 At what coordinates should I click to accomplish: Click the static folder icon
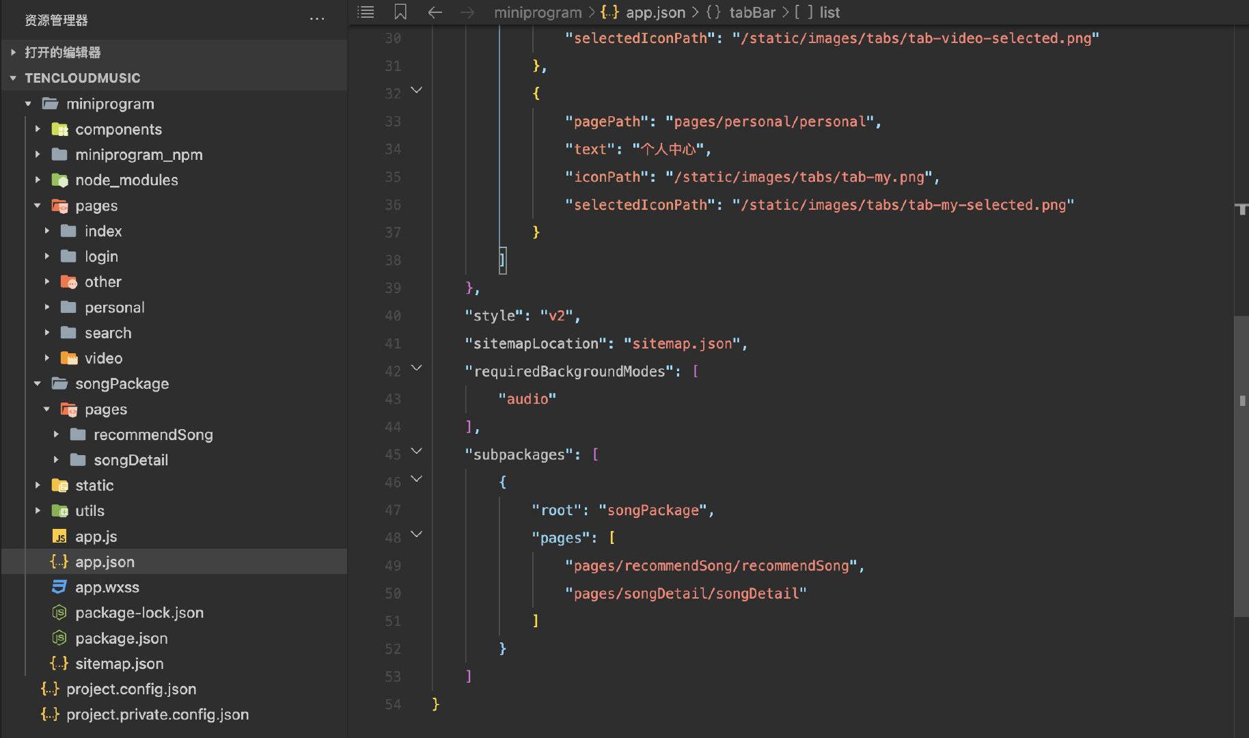(x=59, y=485)
